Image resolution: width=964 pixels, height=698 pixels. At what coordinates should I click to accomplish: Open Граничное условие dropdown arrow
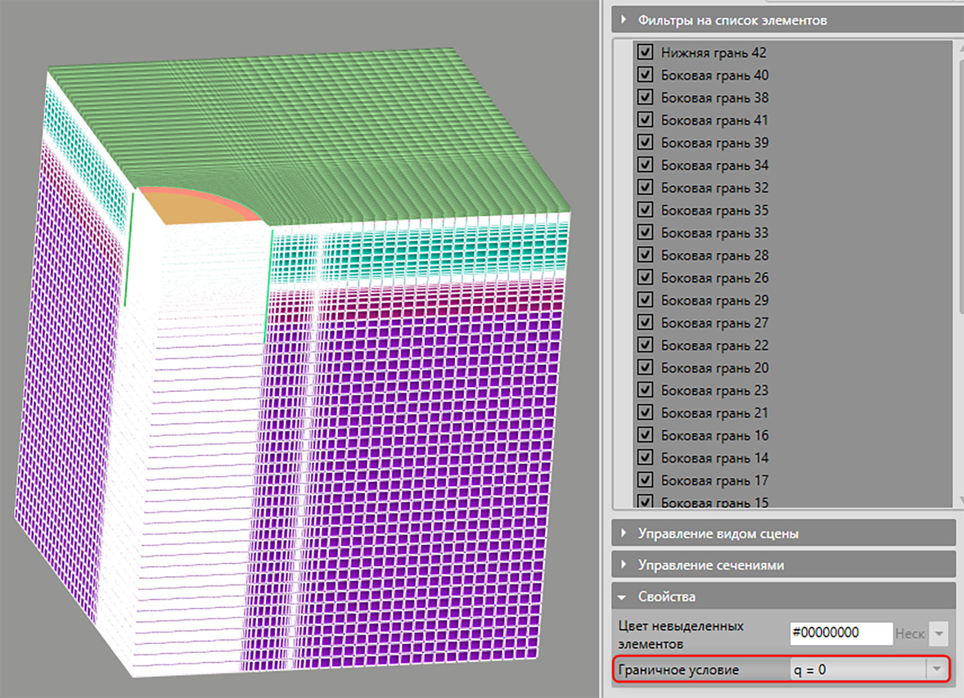point(936,669)
